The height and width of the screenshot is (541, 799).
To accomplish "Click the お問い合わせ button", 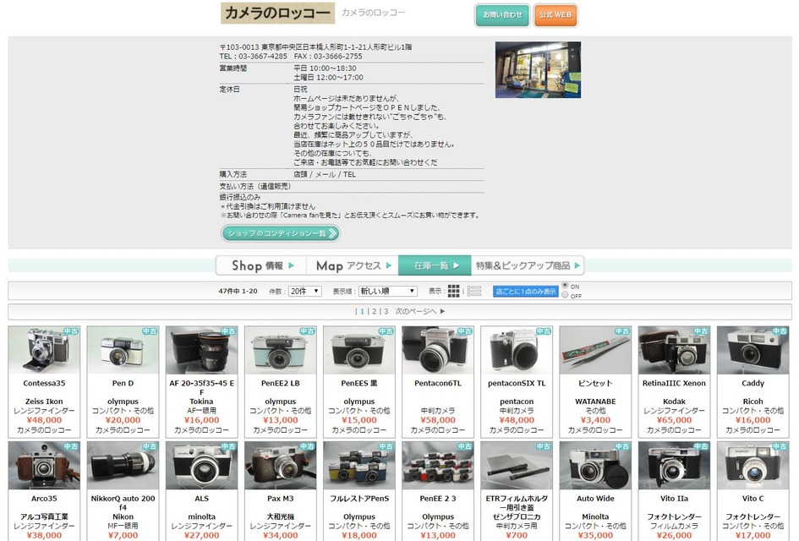I will click(x=502, y=15).
